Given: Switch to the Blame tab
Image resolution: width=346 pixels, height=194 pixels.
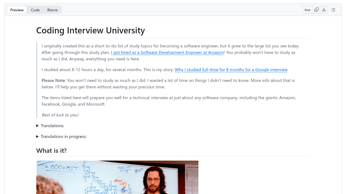Looking at the screenshot, I should [52, 10].
